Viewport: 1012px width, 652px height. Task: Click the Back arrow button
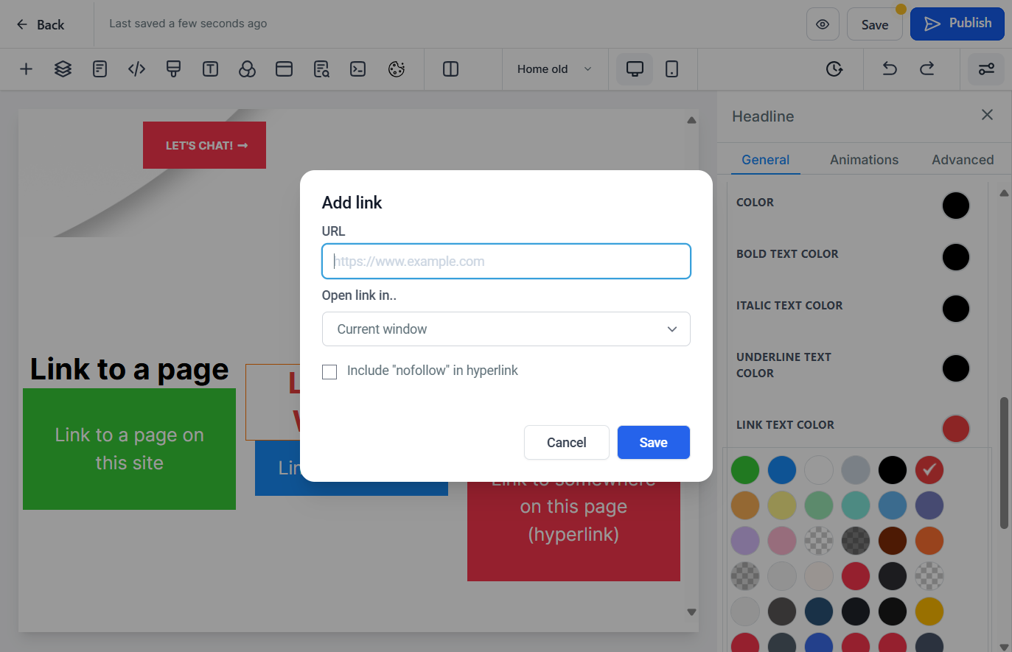[x=40, y=24]
